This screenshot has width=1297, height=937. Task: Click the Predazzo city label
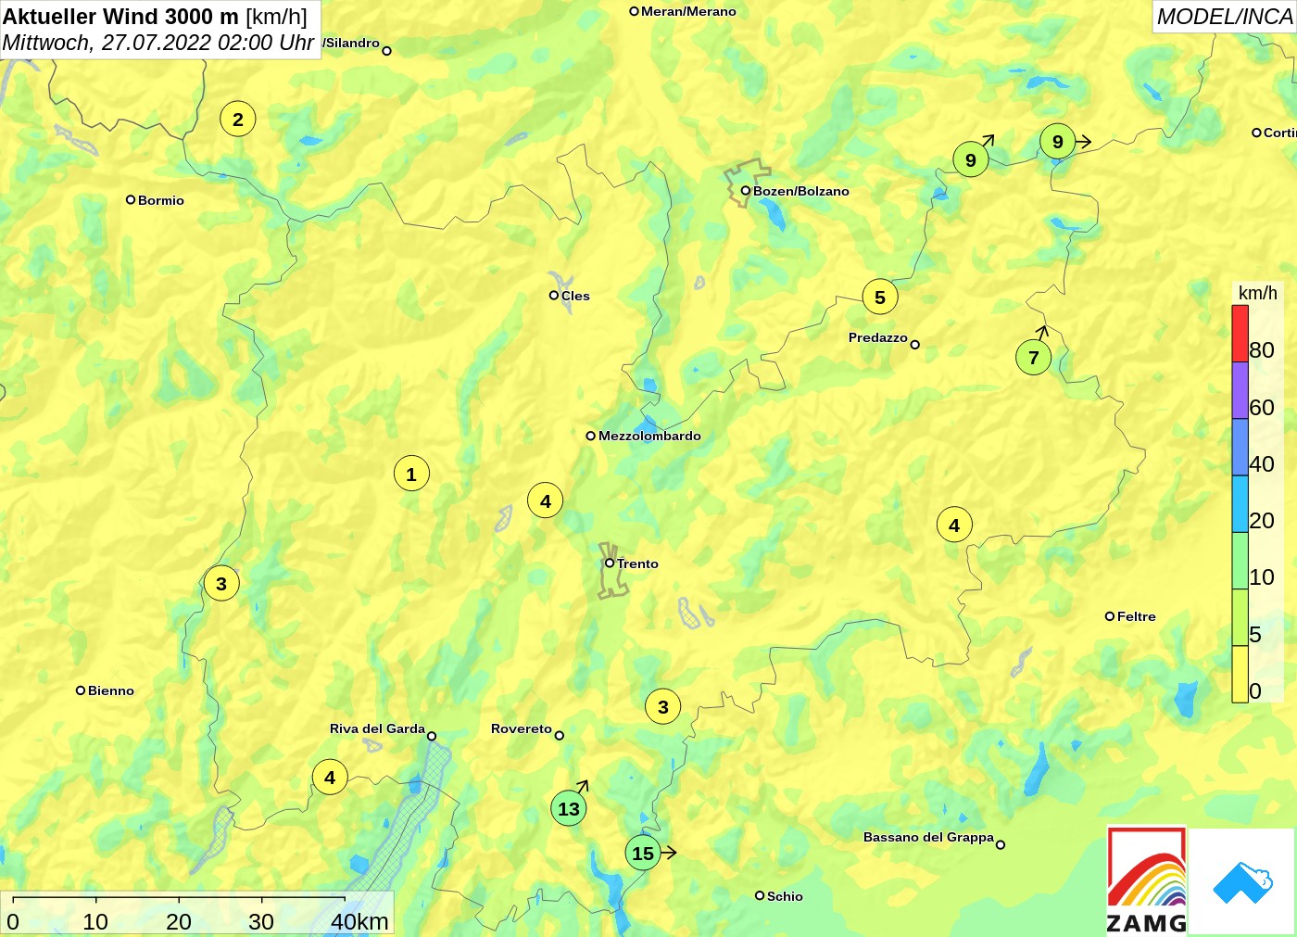878,337
